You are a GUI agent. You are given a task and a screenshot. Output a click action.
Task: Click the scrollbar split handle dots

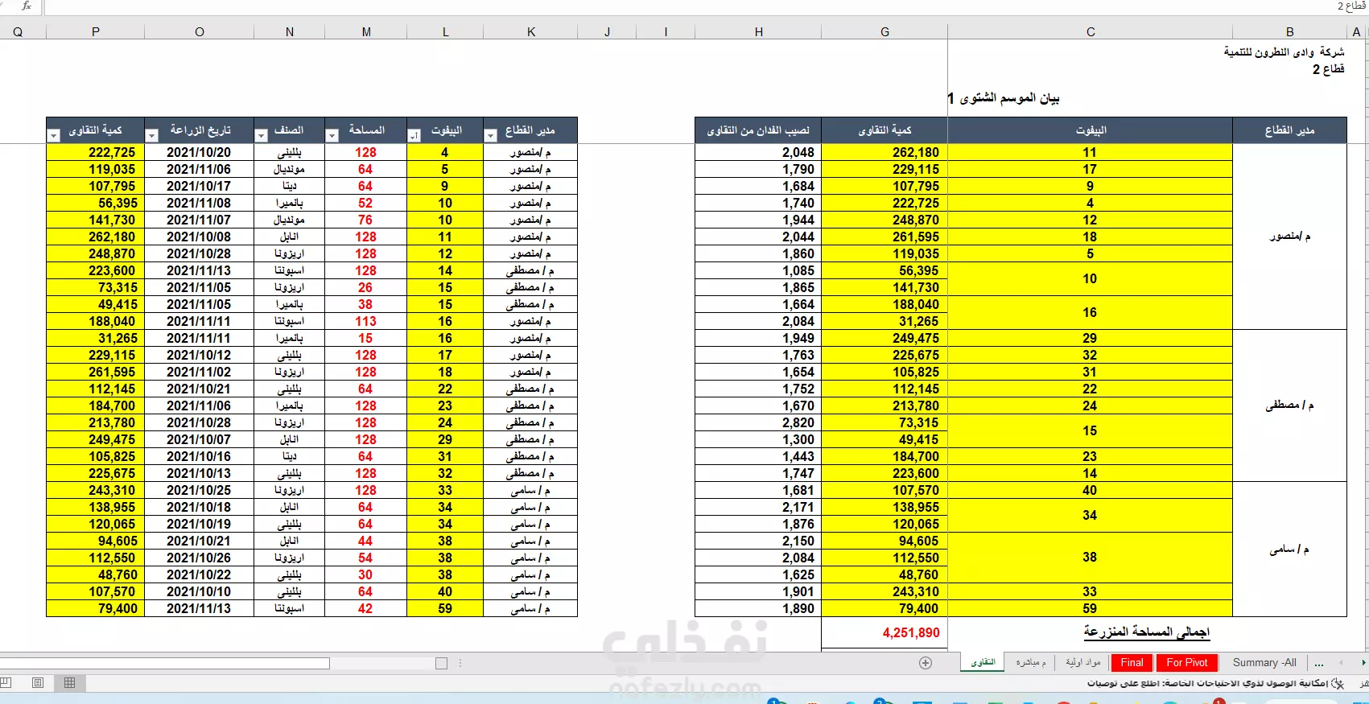point(460,663)
